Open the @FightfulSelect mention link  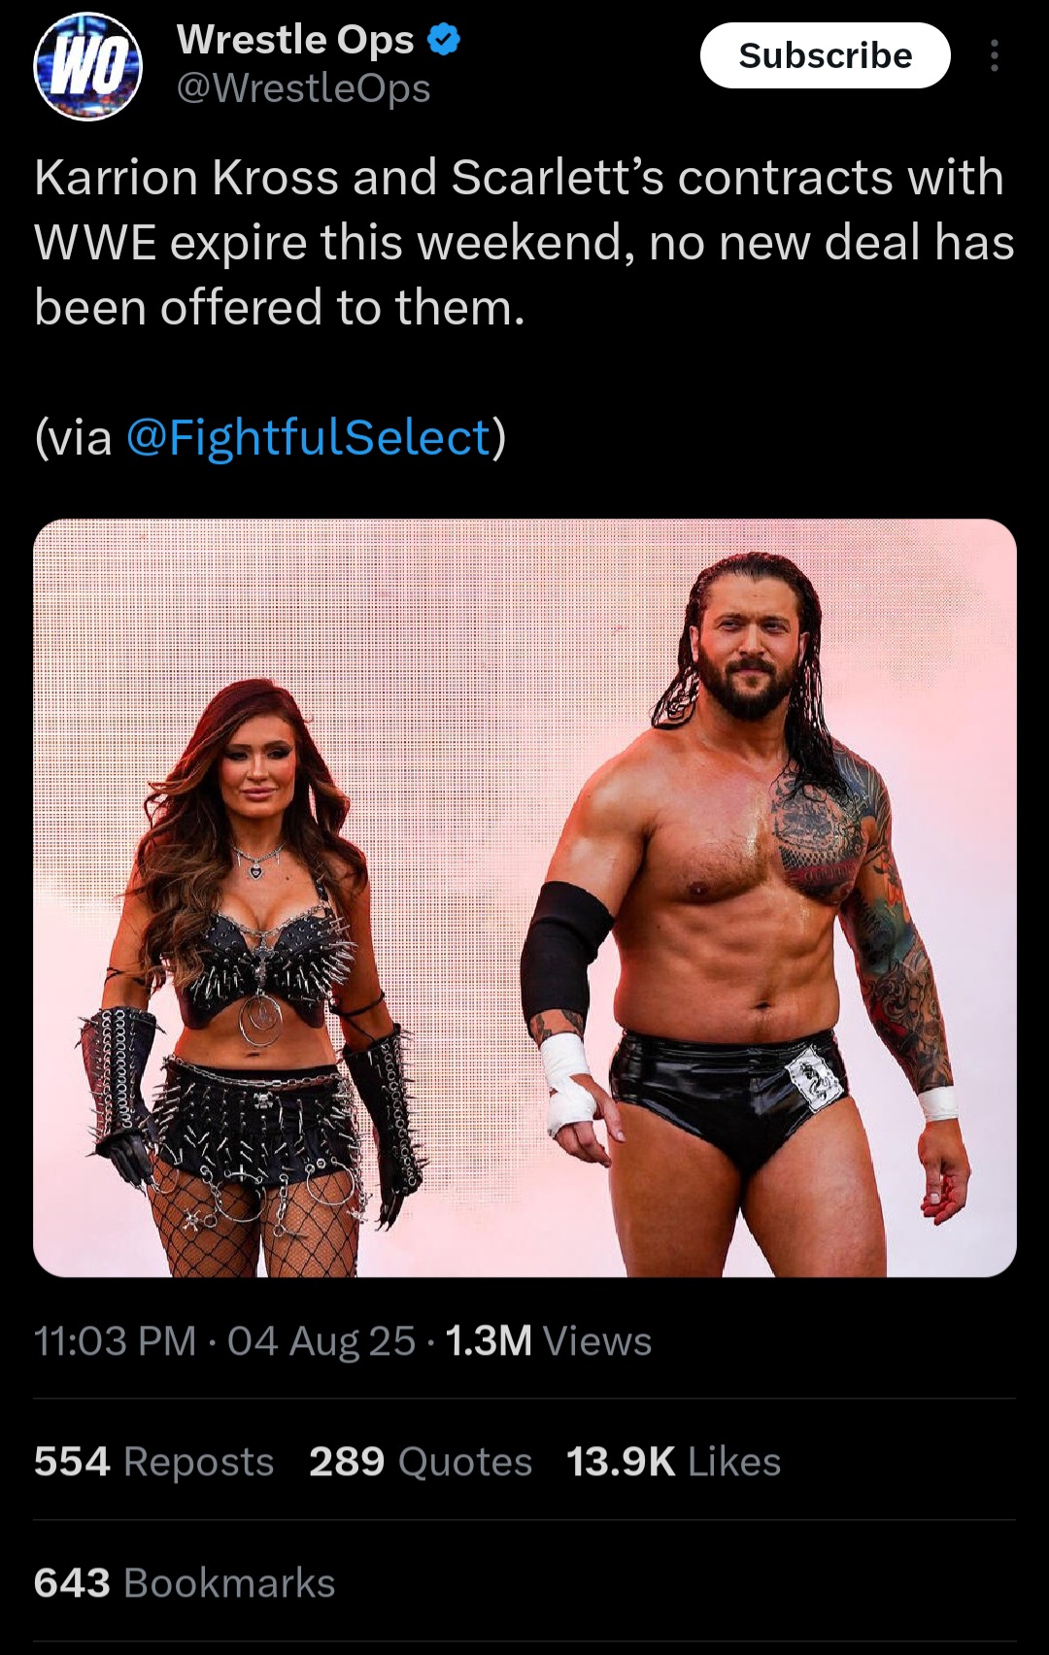309,437
